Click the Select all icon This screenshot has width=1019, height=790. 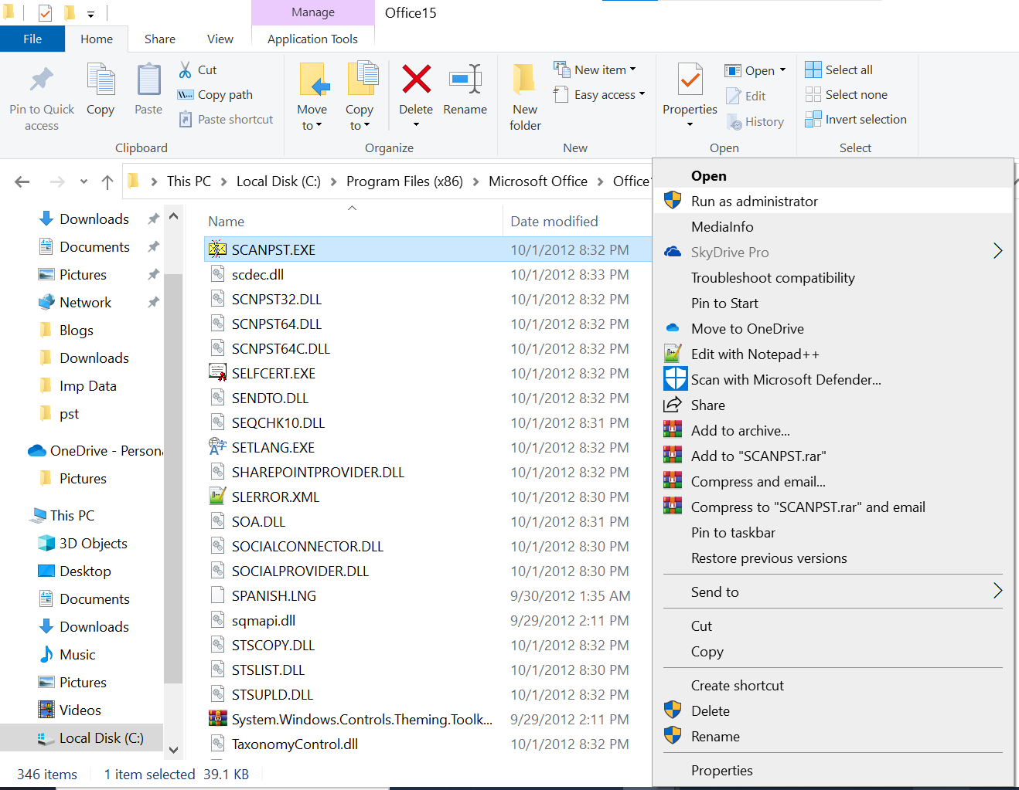pyautogui.click(x=813, y=70)
